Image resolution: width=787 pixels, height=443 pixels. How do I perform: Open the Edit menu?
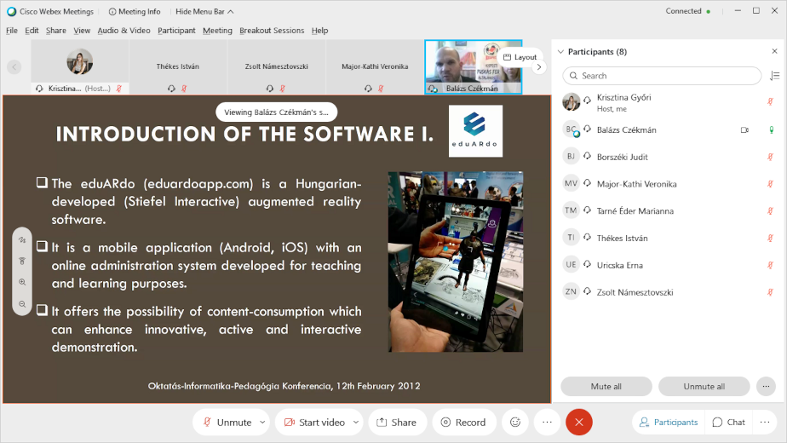[x=32, y=30]
